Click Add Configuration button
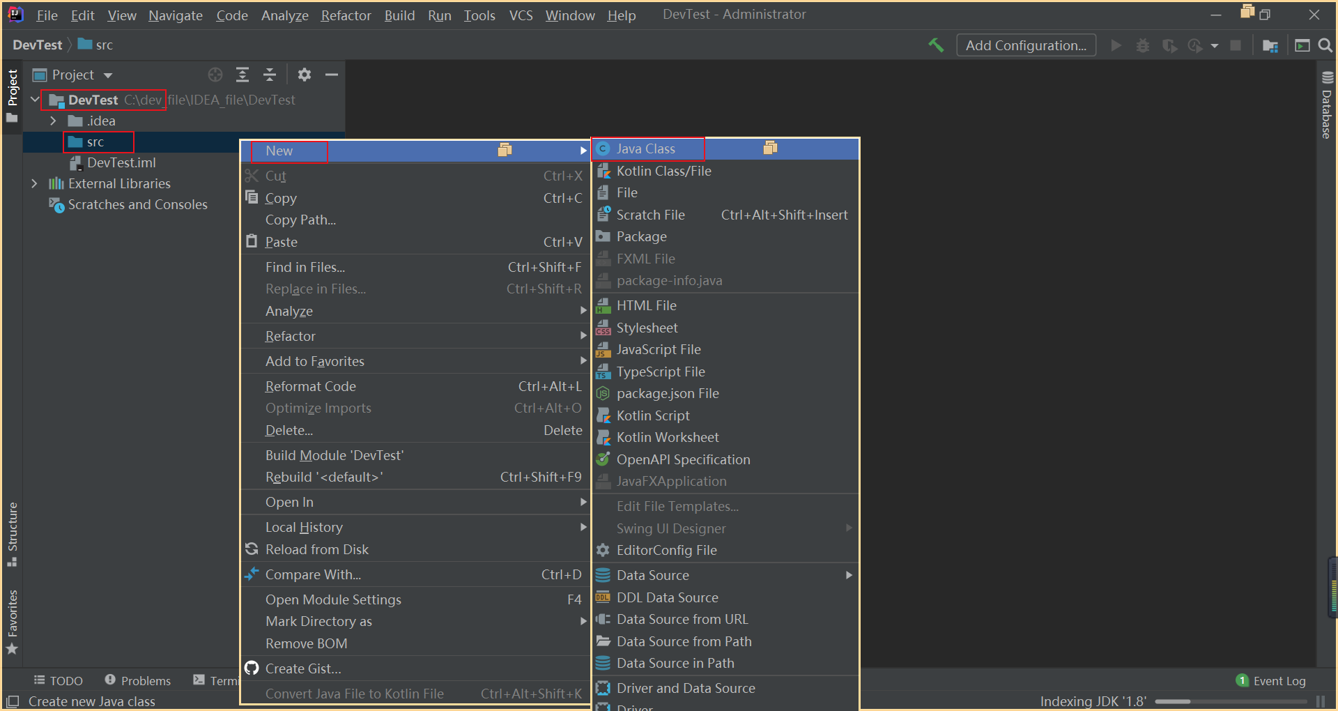This screenshot has width=1338, height=711. pos(1026,45)
